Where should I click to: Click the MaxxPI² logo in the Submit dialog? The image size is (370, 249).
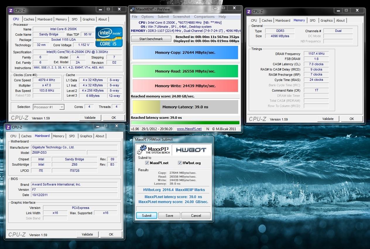[x=154, y=150]
